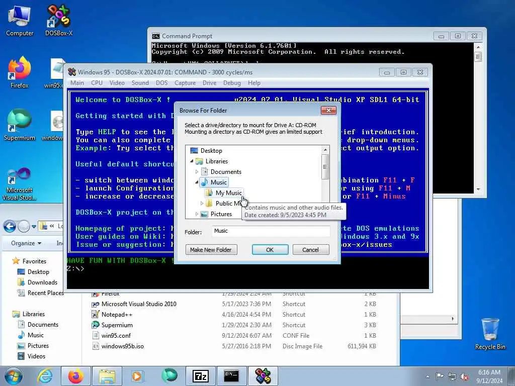The height and width of the screenshot is (386, 515).
Task: Select win95.conf in Explorer file list
Action: click(116, 336)
